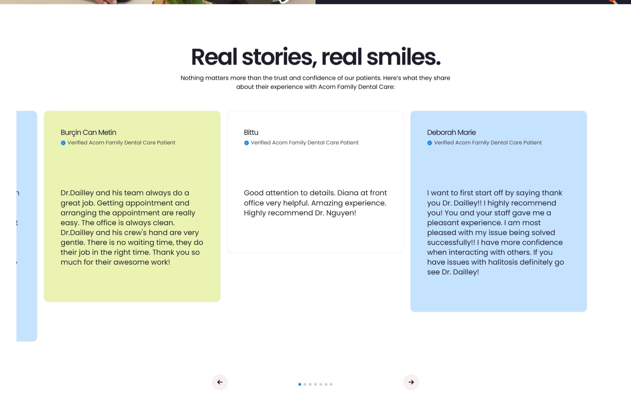Select the first carousel pagination dot
The width and height of the screenshot is (631, 417).
point(300,384)
